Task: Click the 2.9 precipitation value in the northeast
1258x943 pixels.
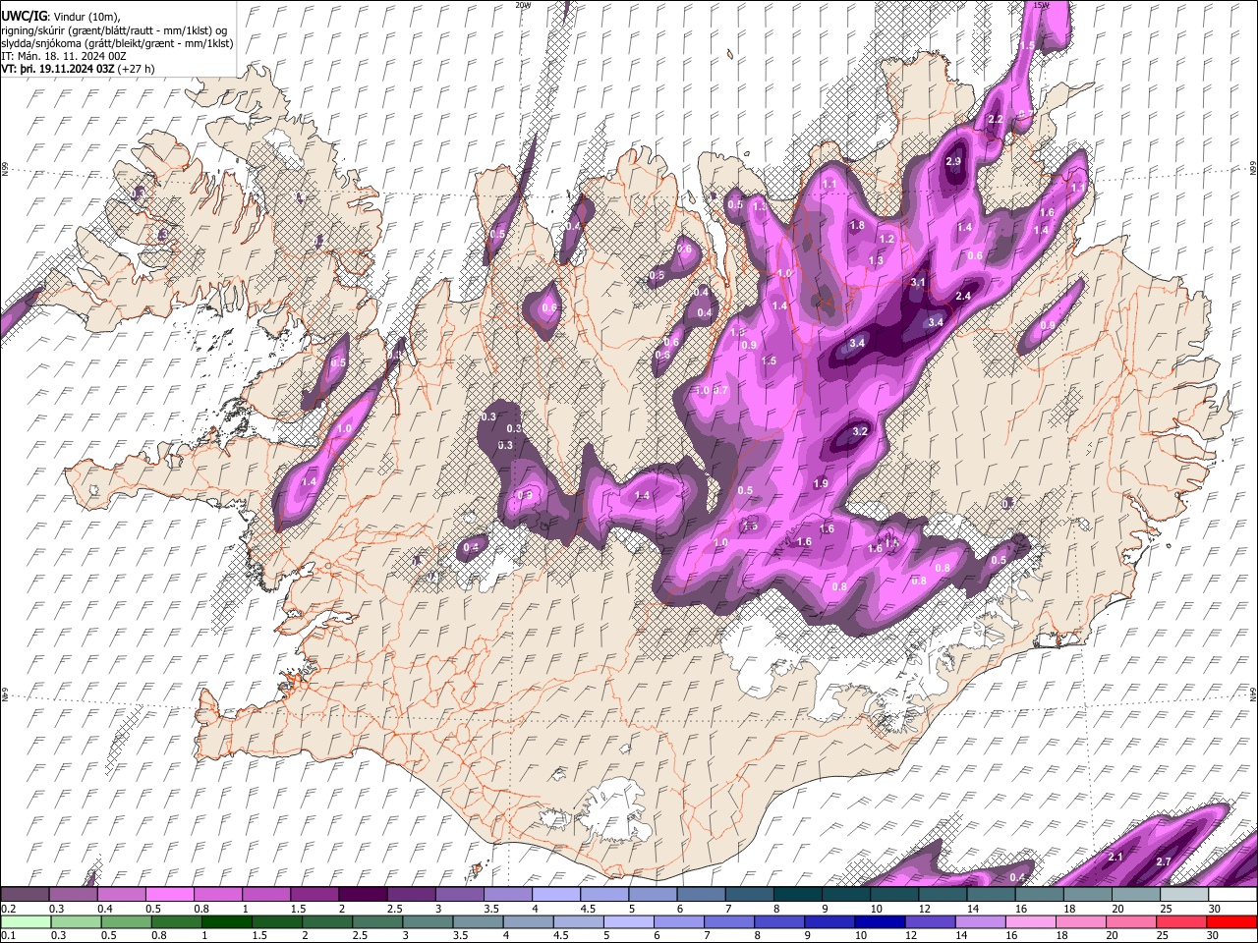Action: 952,161
